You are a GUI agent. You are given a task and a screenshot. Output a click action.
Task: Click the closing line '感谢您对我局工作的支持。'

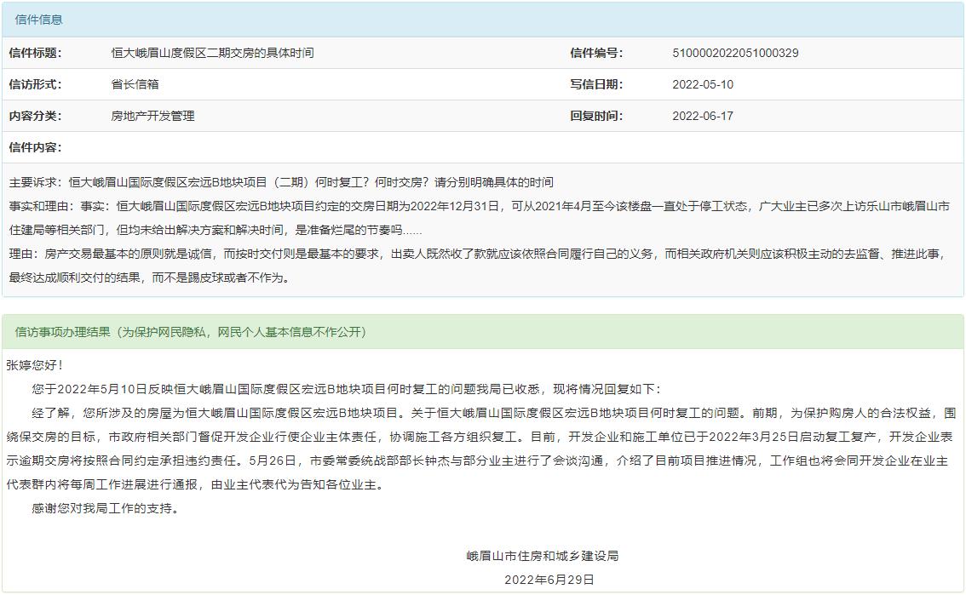pyautogui.click(x=106, y=508)
